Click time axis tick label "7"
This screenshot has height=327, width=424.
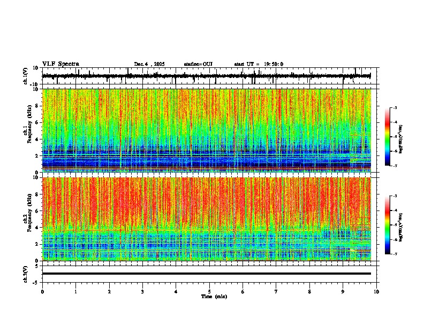click(x=276, y=292)
